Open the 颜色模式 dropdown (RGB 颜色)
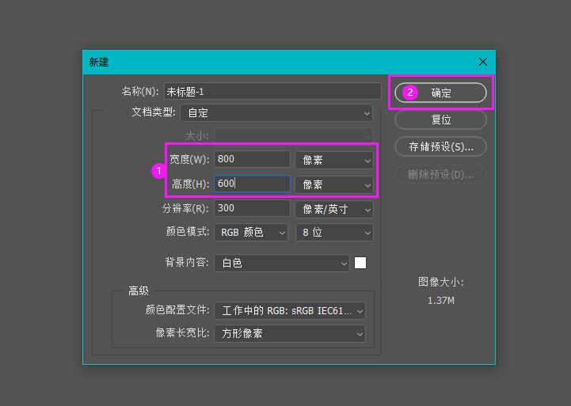Screen dimensions: 571x406 (x=251, y=233)
